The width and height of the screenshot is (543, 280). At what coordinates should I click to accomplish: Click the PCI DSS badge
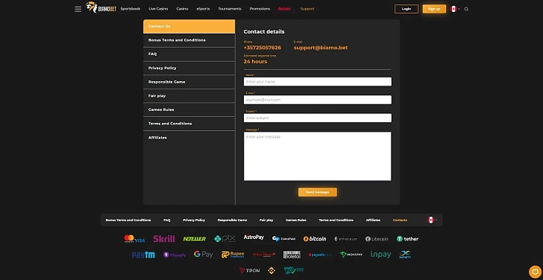click(294, 270)
